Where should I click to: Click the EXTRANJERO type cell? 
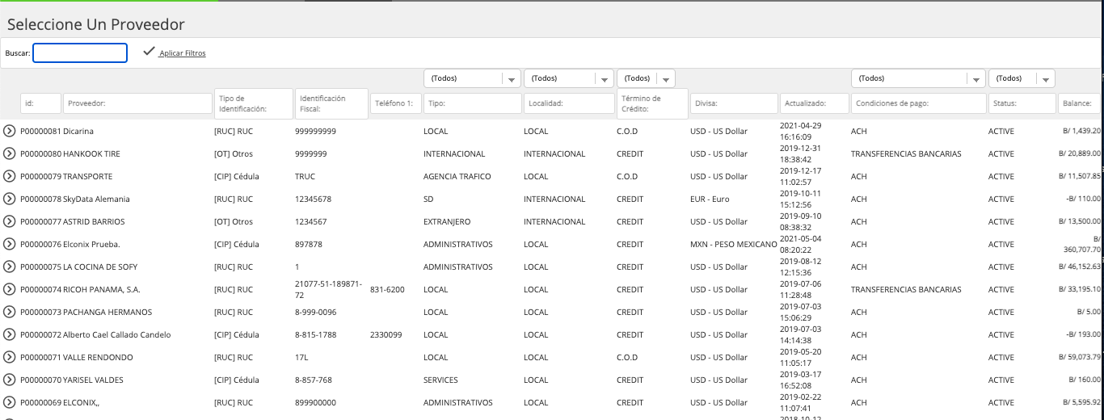[447, 221]
